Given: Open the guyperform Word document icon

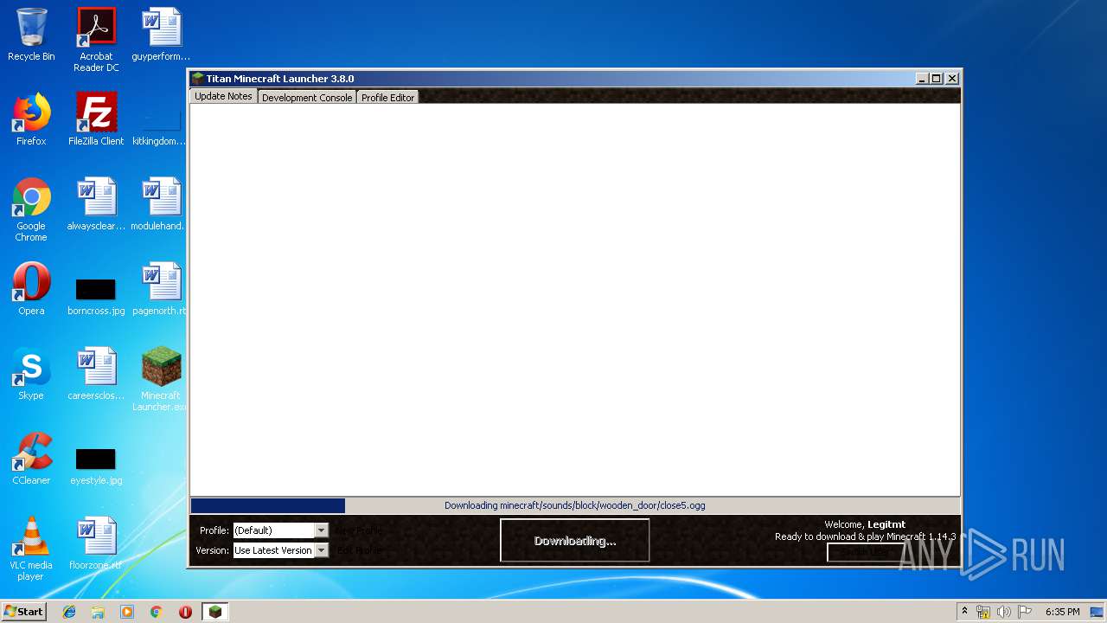Looking at the screenshot, I should 161,35.
